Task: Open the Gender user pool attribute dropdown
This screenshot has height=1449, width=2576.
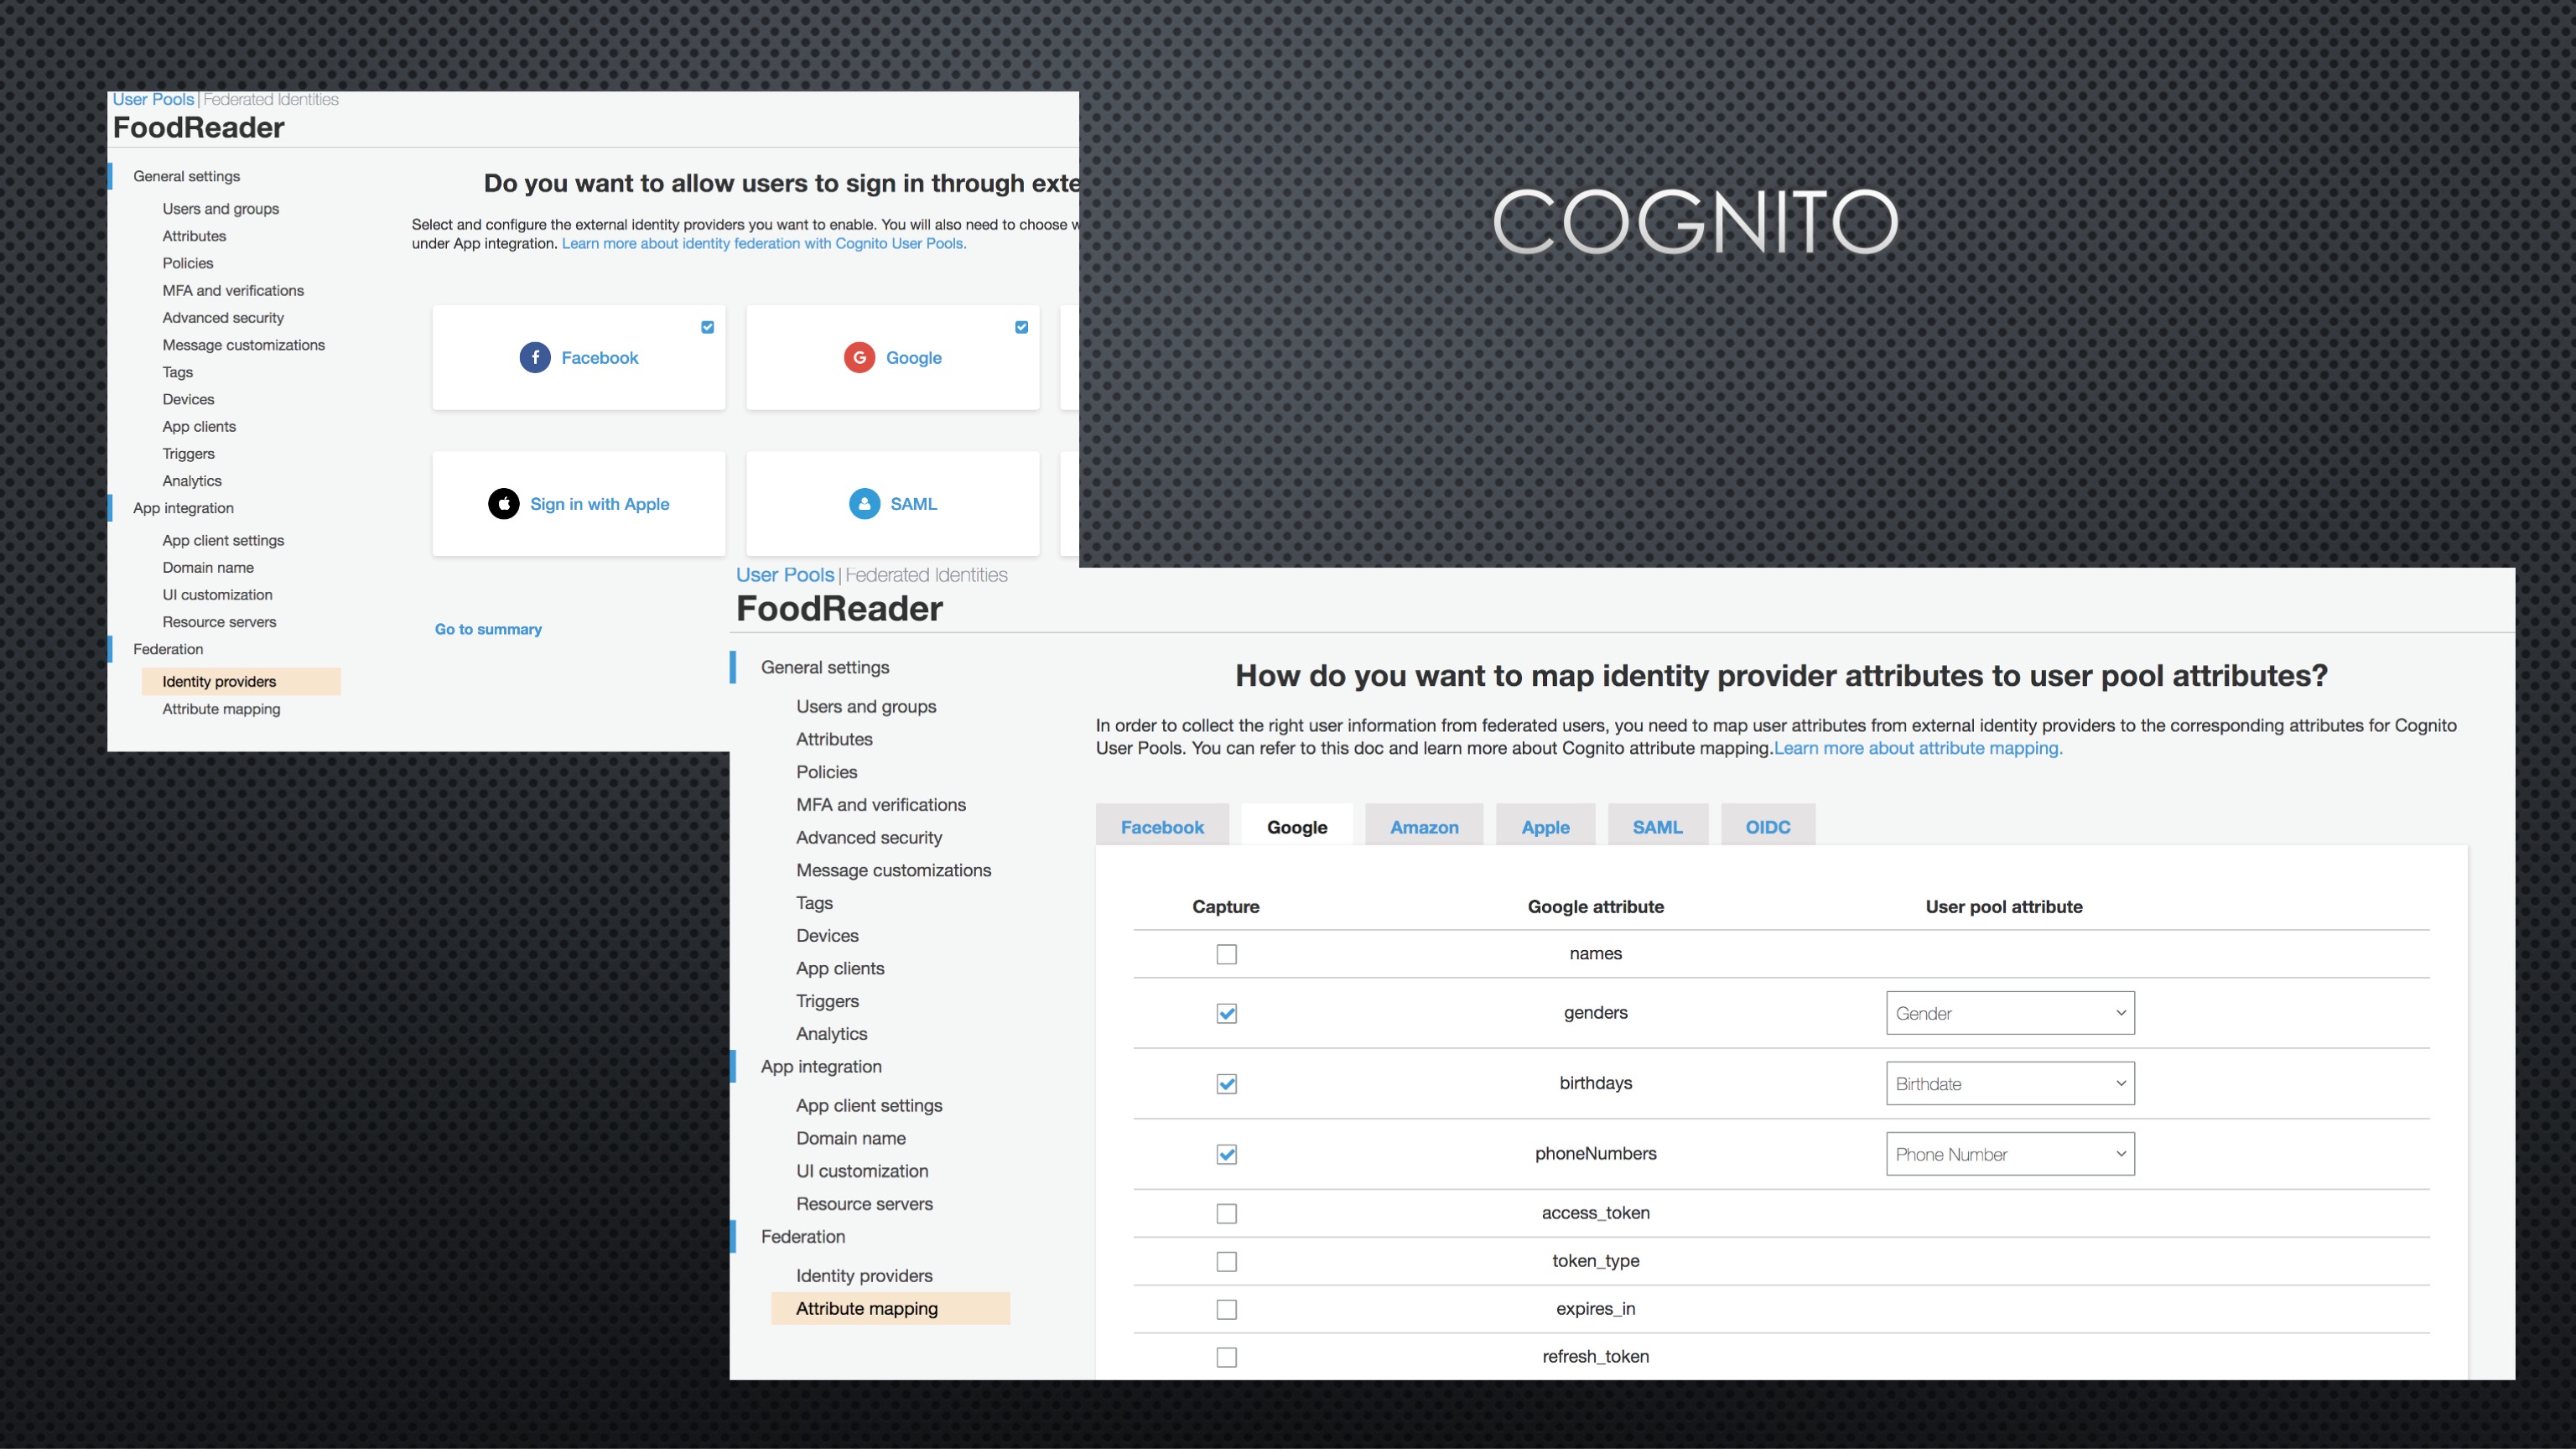Action: pyautogui.click(x=2010, y=1013)
